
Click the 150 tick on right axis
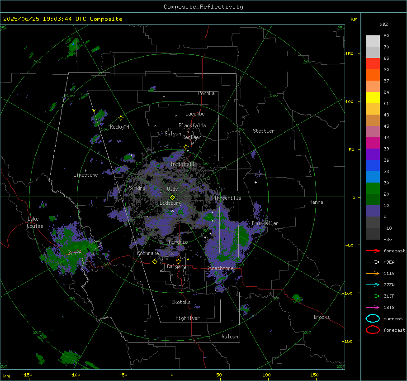(x=350, y=53)
